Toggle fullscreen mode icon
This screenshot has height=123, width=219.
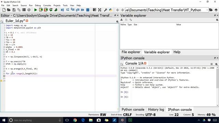tap(100, 10)
